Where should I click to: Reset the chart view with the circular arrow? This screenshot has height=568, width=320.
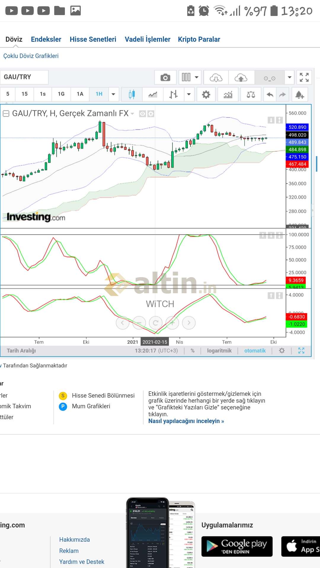(156, 323)
